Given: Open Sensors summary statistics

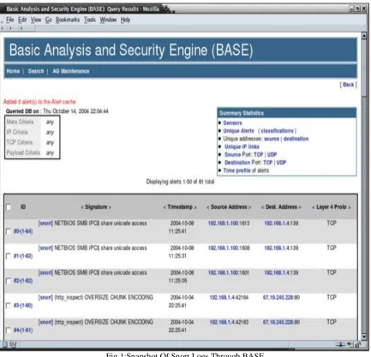Looking at the screenshot, I should pos(232,122).
